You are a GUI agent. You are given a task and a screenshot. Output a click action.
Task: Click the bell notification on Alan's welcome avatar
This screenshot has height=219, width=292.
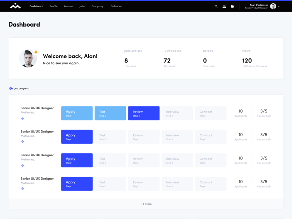pyautogui.click(x=35, y=52)
